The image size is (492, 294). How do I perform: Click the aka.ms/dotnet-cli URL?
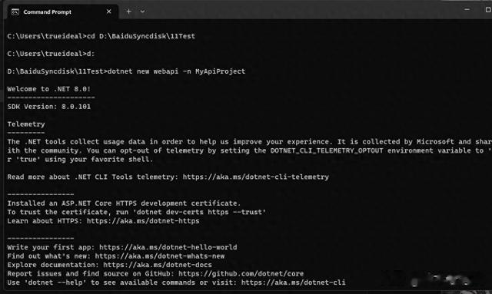pos(294,282)
